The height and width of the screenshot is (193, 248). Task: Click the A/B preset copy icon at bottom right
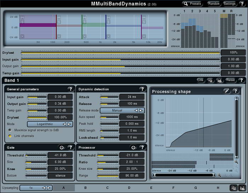[233, 188]
